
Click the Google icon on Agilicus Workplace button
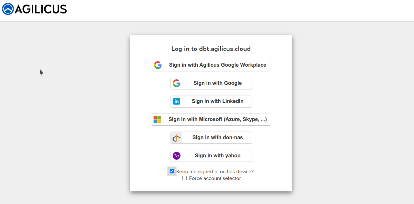(158, 65)
